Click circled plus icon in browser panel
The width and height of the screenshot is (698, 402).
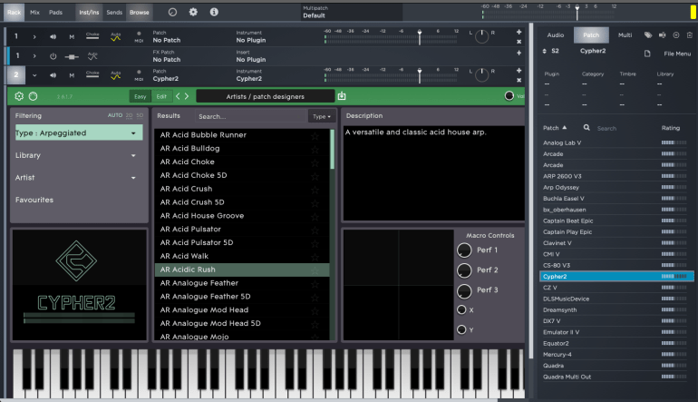point(676,34)
